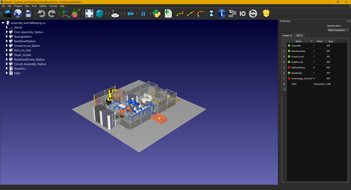Collapse the Assembly and Palletizing station root
351x190 pixels.
click(3, 23)
